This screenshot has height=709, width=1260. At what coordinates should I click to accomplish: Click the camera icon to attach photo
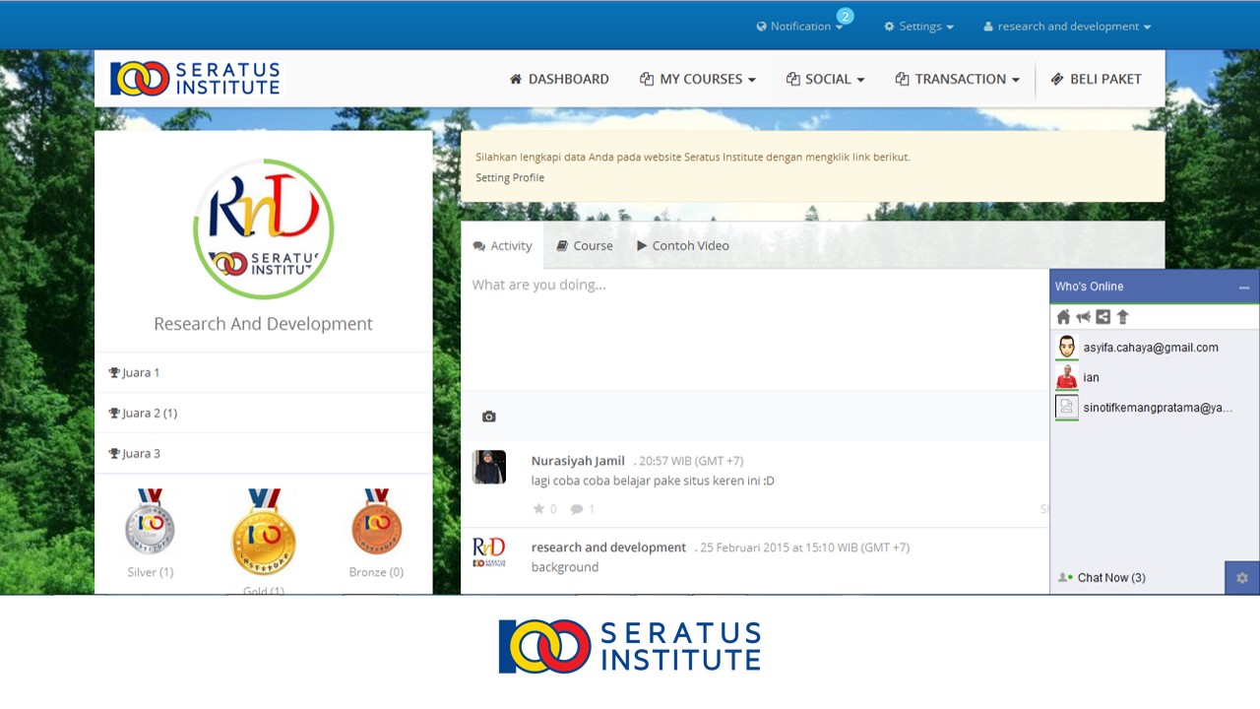(488, 417)
